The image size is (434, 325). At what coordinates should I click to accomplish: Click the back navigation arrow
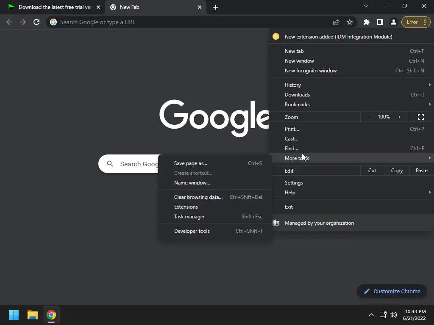coord(9,22)
